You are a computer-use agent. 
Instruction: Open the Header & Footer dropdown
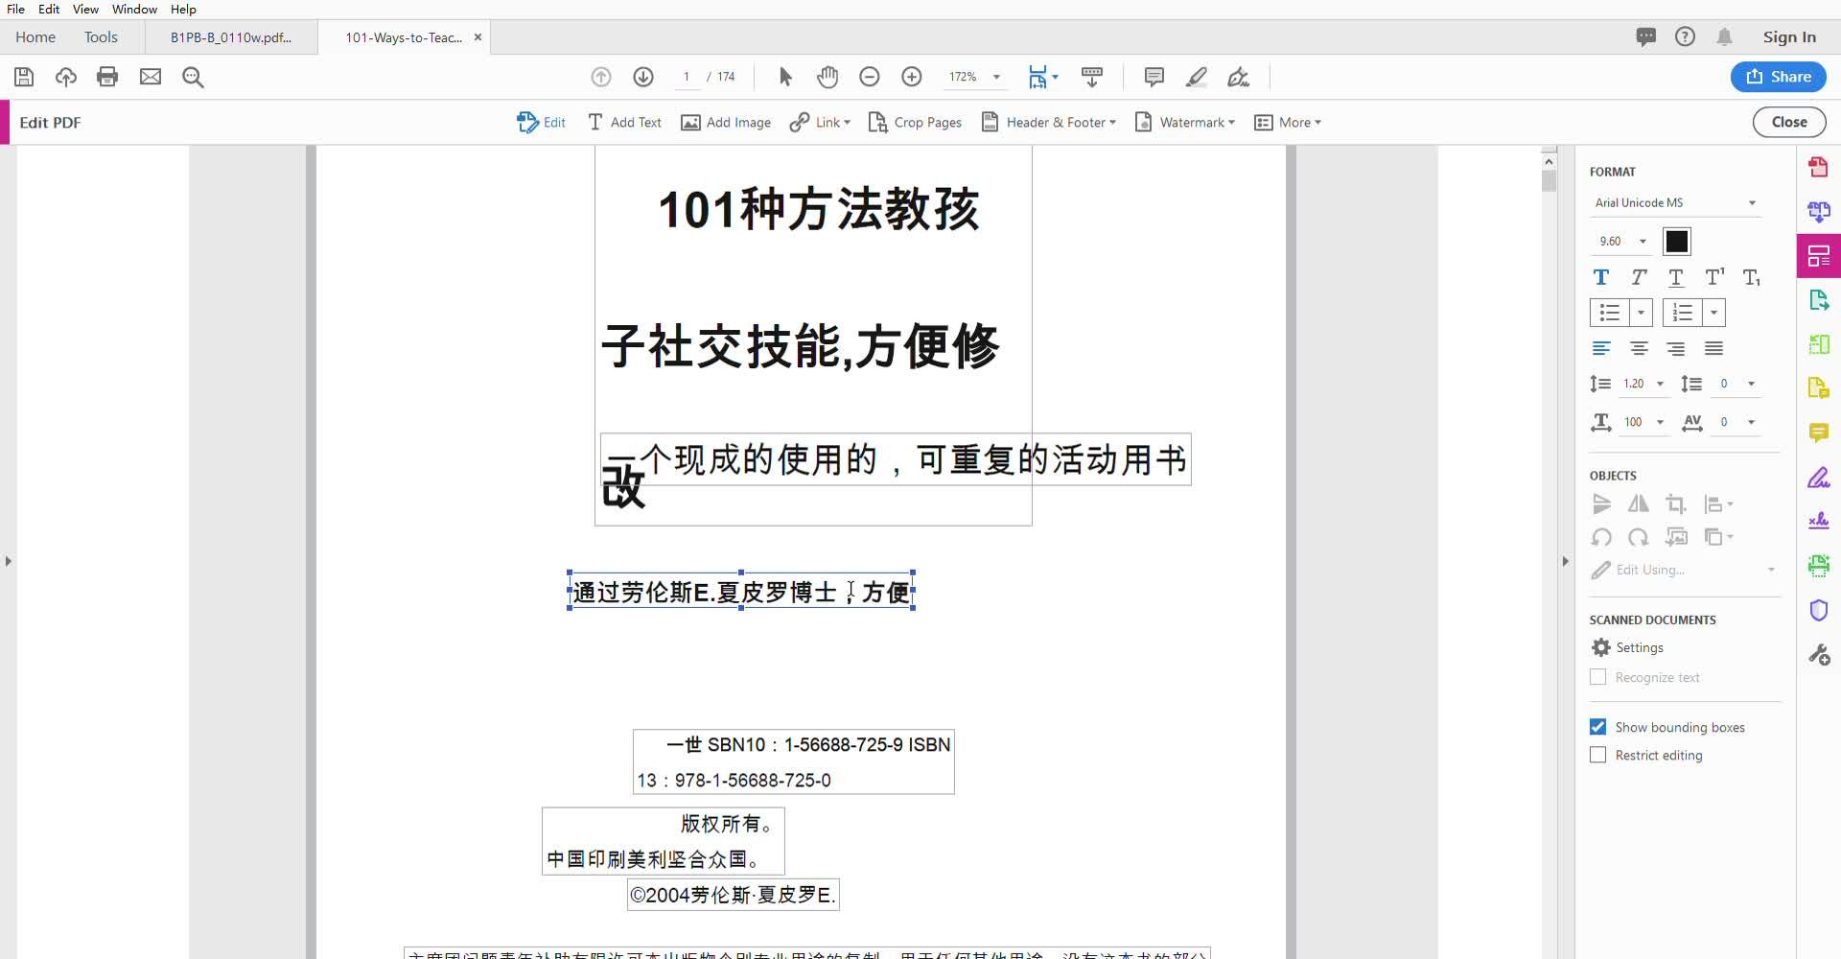click(1049, 122)
